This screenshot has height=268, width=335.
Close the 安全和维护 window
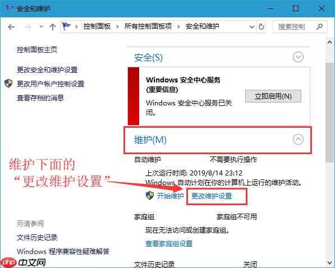(x=322, y=8)
